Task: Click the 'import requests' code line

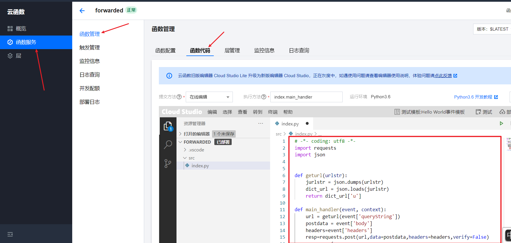Action: (315, 148)
